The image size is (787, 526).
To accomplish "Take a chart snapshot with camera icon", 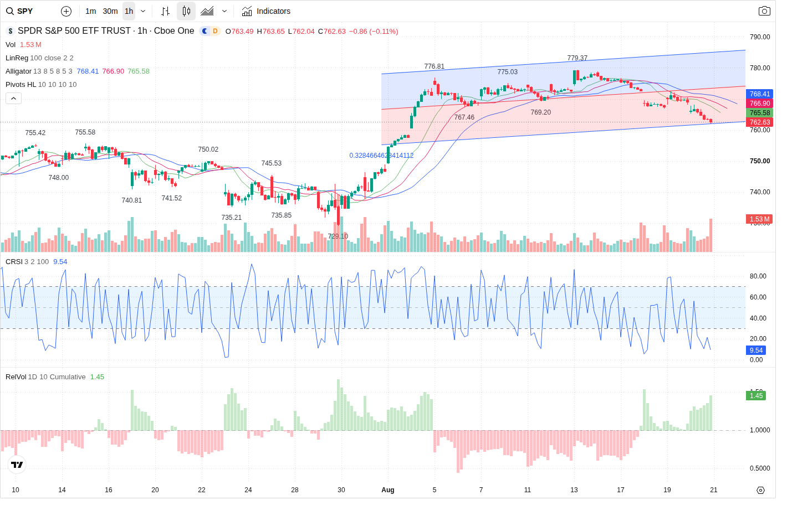I will point(764,11).
